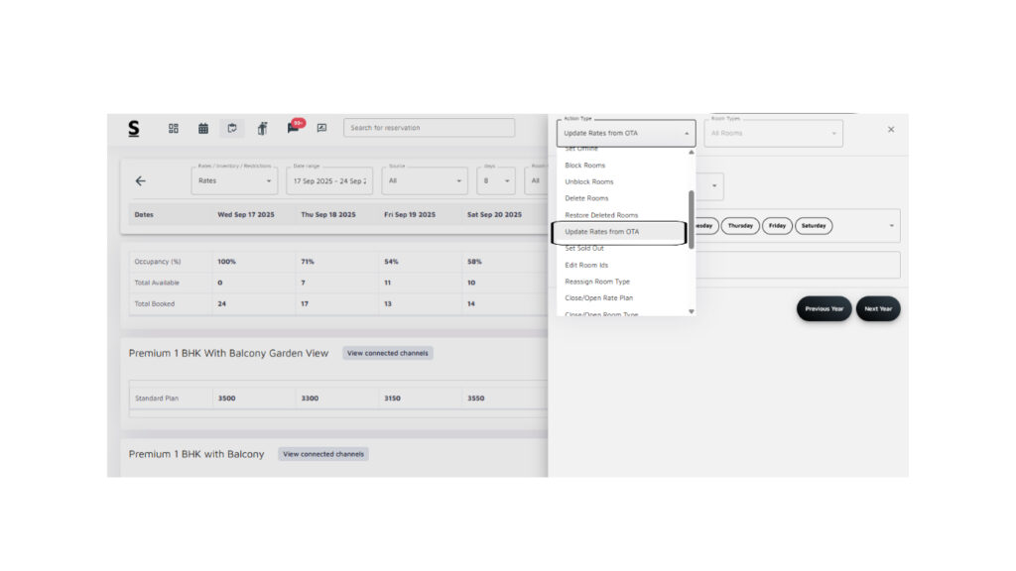
Task: Collapse the Action Type dropdown
Action: pos(687,133)
